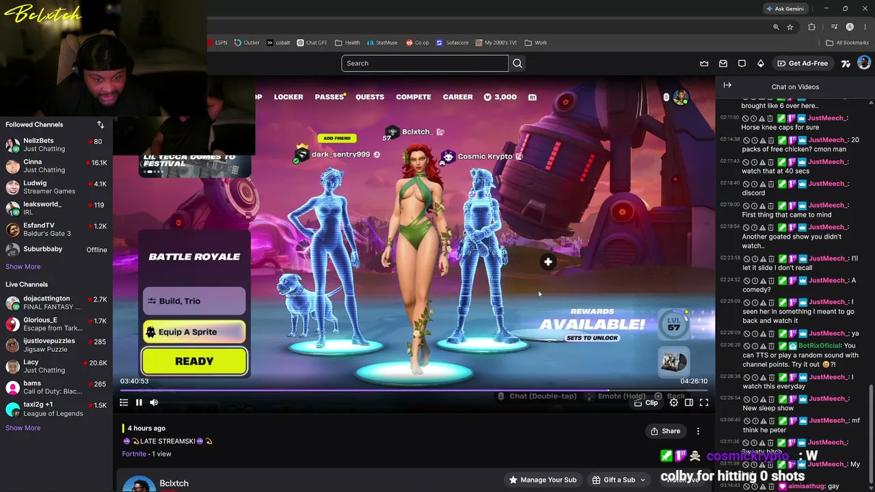Click the search magnifier button

point(517,64)
